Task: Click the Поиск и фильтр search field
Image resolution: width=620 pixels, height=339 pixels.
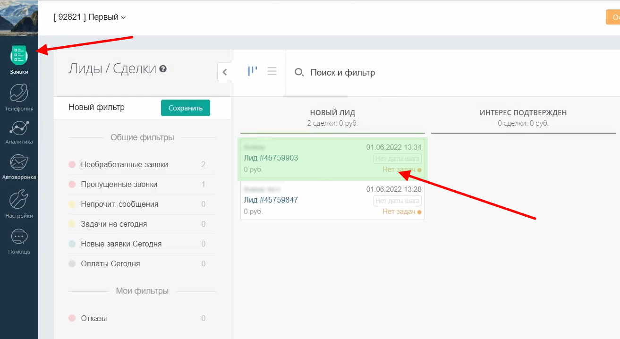Action: coord(342,73)
